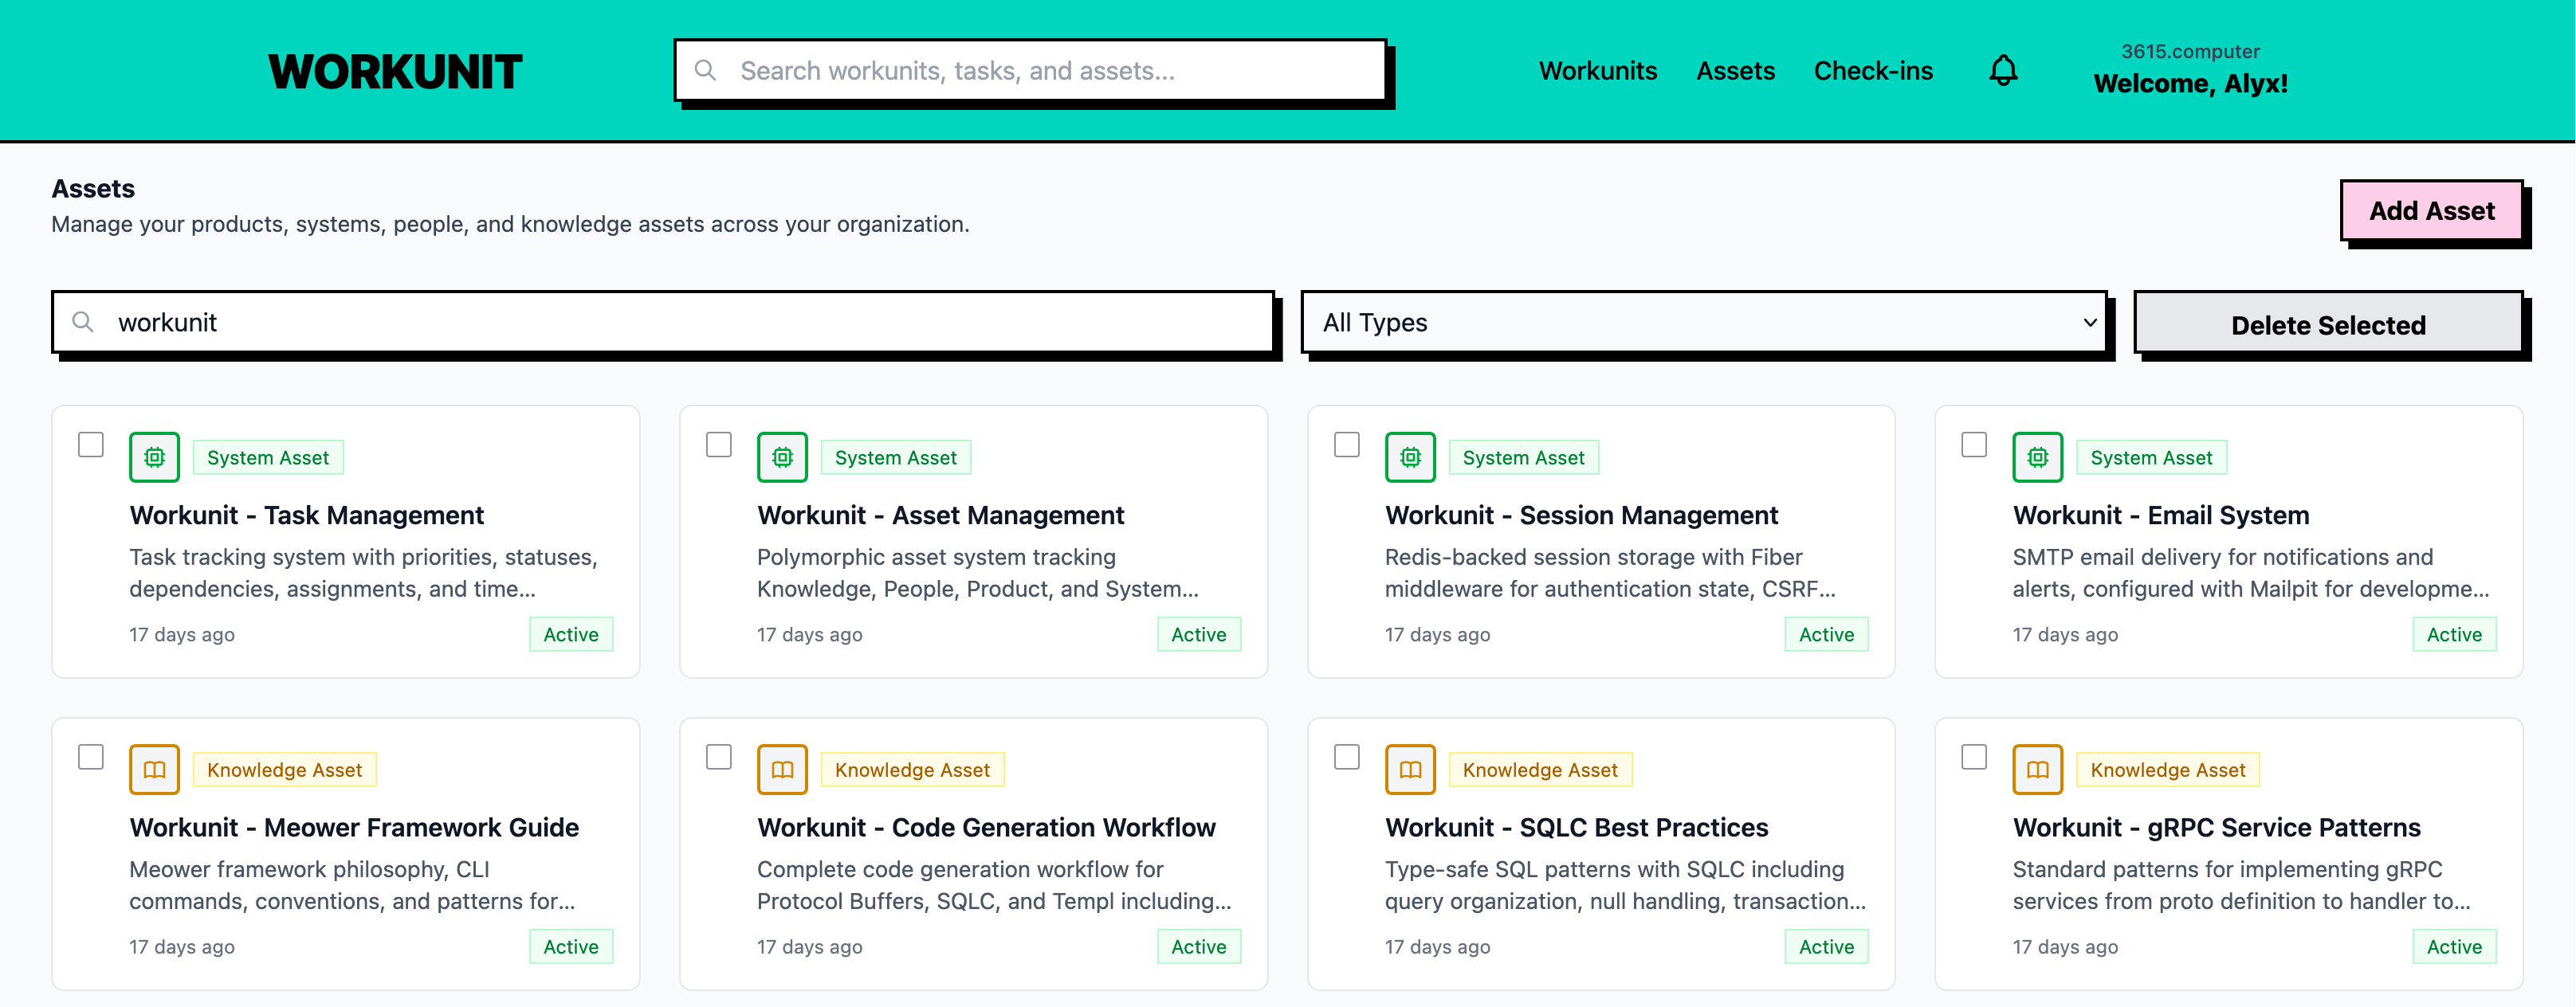Select the Knowledge Asset book icon on Code Generation Workflow
Image resolution: width=2576 pixels, height=1007 pixels.
tap(783, 769)
